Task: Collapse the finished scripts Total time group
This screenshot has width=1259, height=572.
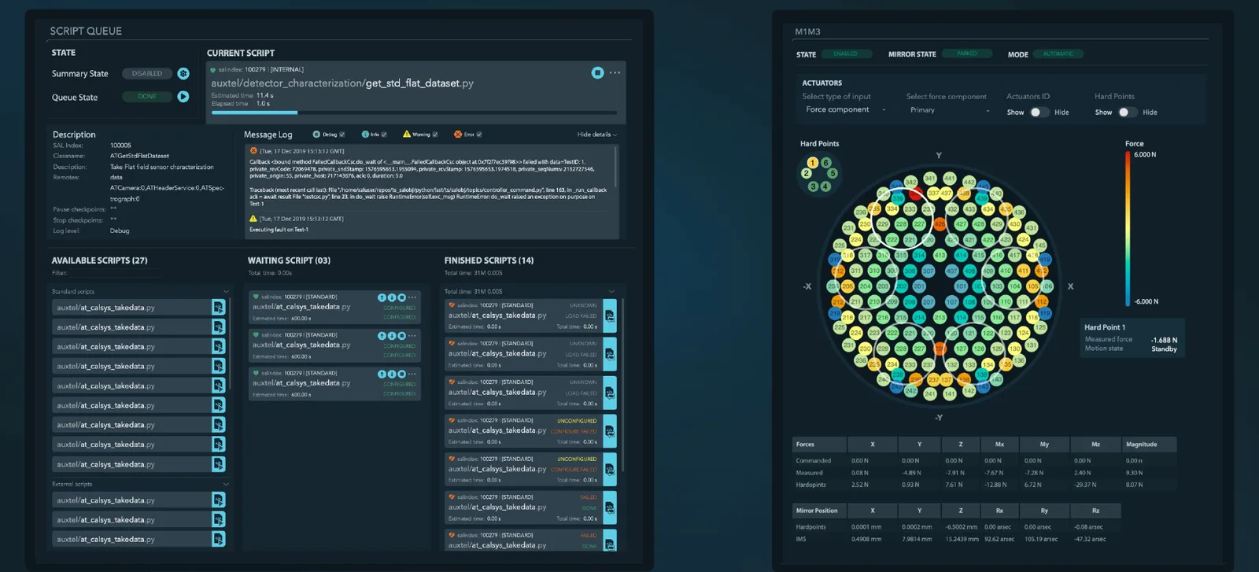Action: point(611,292)
